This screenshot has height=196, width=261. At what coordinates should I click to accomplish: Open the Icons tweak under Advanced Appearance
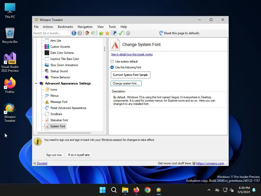(x=54, y=90)
